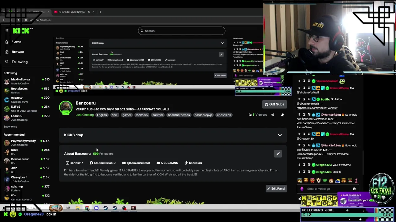Click the purple icon left of Send a message
The height and width of the screenshot is (222, 396).
[302, 189]
